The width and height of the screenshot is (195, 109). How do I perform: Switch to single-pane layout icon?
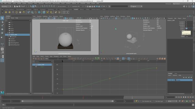[x=2, y=49]
